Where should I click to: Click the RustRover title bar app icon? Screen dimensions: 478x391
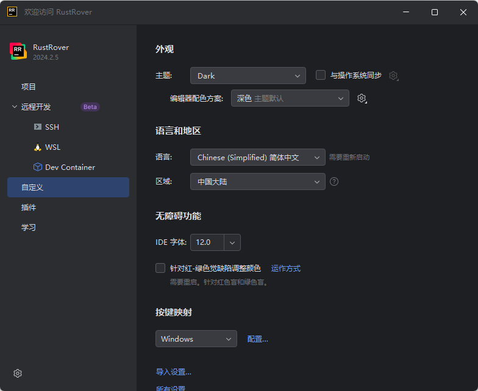click(12, 12)
